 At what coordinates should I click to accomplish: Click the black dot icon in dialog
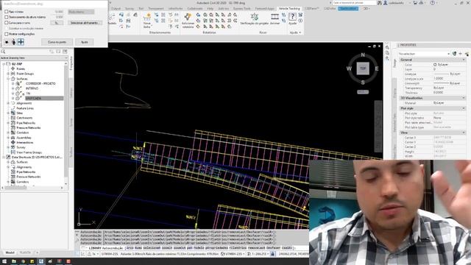(7, 42)
